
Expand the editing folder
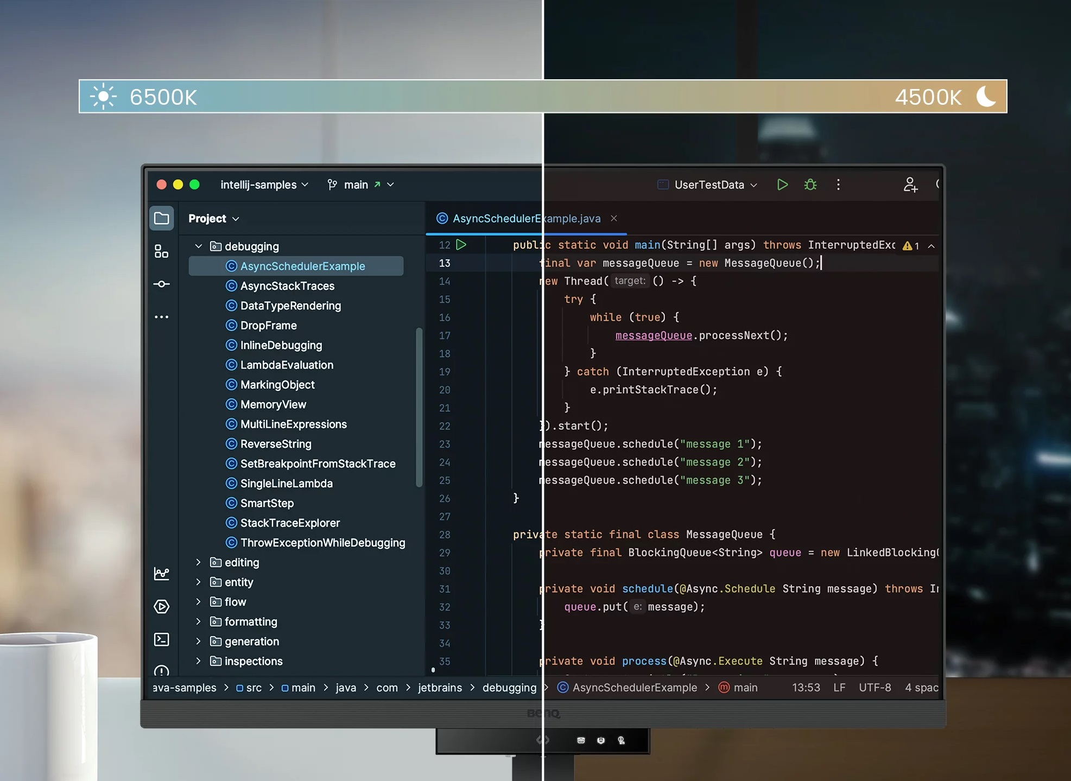[x=199, y=562]
